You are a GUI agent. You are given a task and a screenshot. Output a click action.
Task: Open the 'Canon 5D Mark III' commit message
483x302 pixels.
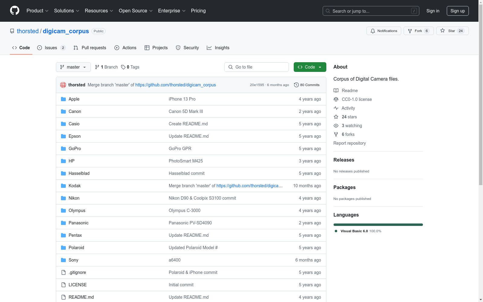coord(186,111)
